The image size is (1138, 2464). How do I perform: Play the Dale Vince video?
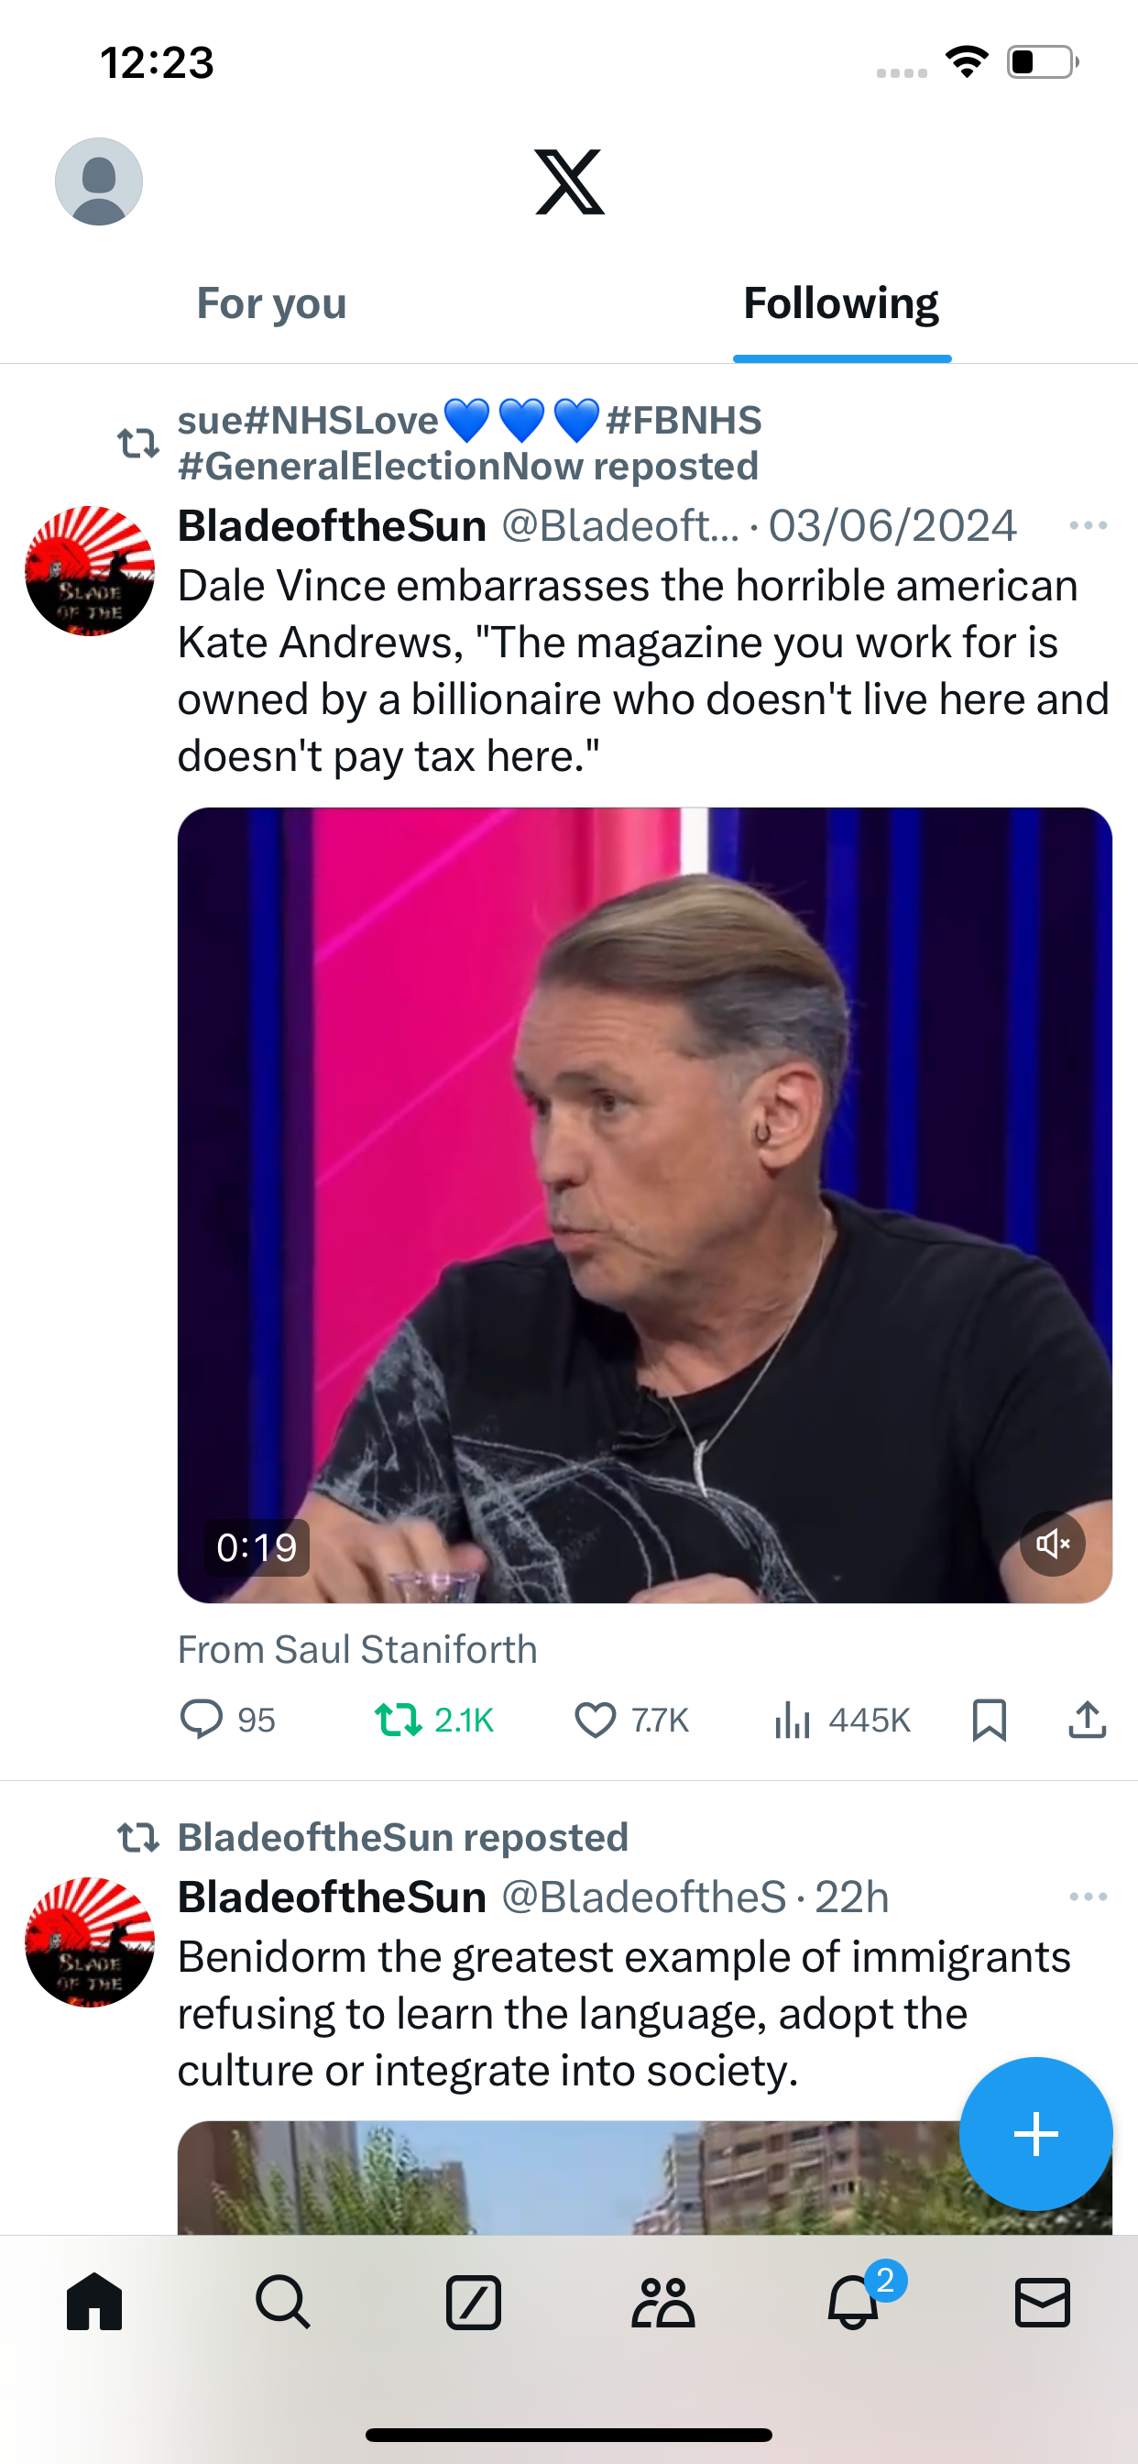644,1205
